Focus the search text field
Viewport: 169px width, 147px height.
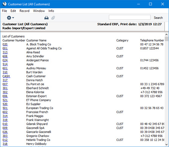[x=130, y=17]
